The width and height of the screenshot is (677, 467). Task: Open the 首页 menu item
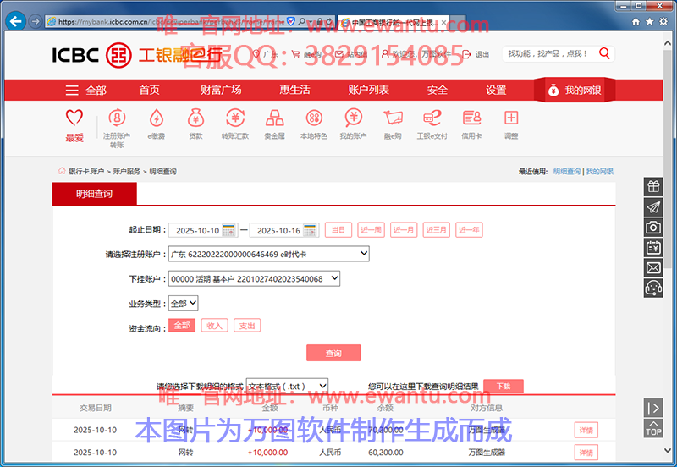150,90
